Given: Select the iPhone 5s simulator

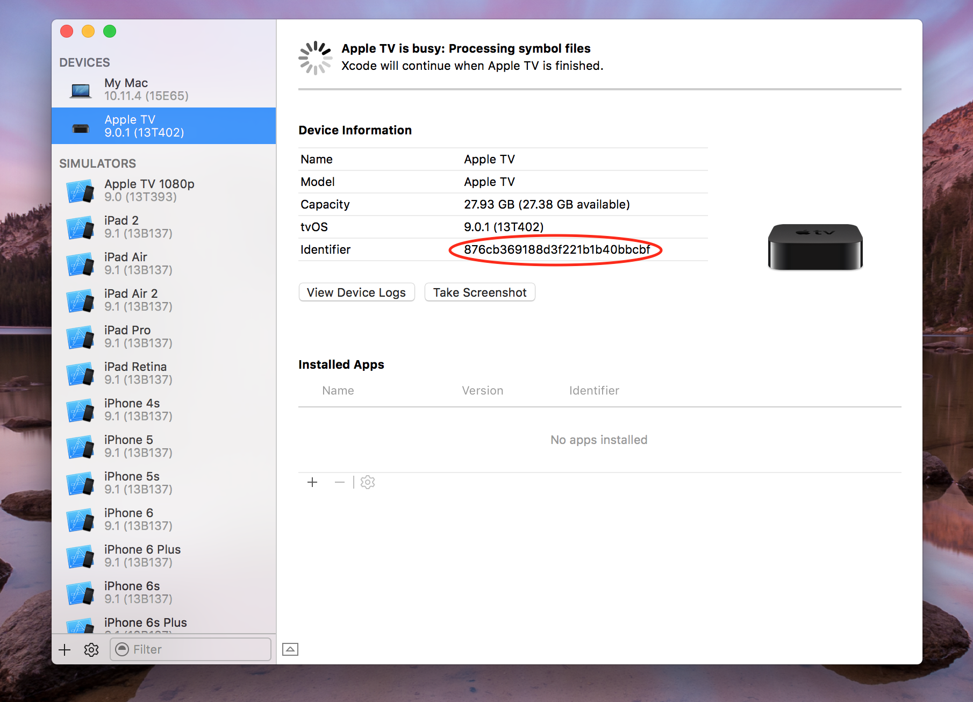Looking at the screenshot, I should pyautogui.click(x=164, y=483).
